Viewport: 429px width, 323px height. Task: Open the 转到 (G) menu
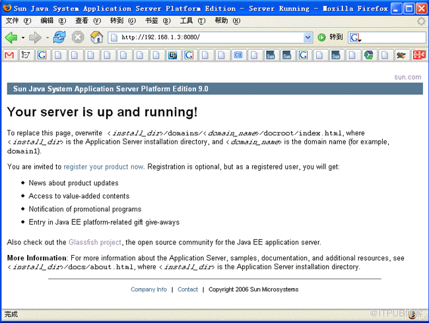coord(123,20)
